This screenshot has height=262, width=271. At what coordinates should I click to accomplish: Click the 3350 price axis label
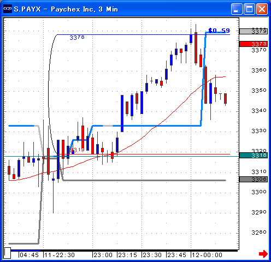tap(259, 90)
